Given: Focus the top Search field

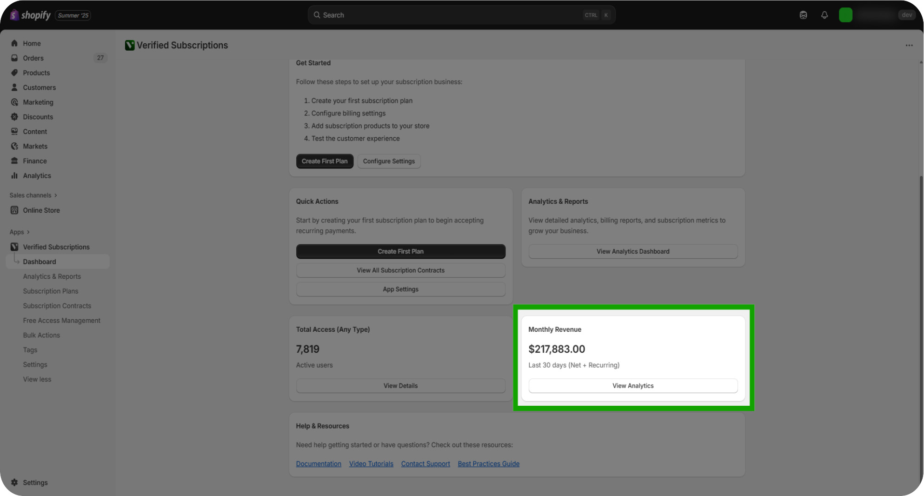Looking at the screenshot, I should click(461, 15).
